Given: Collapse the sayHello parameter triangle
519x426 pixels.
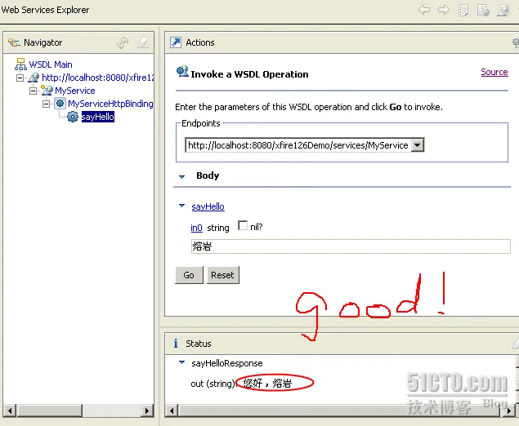Looking at the screenshot, I should 181,206.
